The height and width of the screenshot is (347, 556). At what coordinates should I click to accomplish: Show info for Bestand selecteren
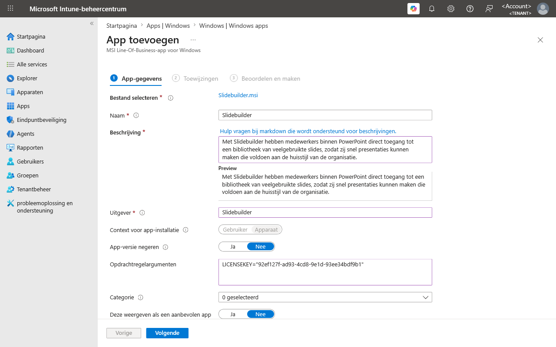click(171, 98)
